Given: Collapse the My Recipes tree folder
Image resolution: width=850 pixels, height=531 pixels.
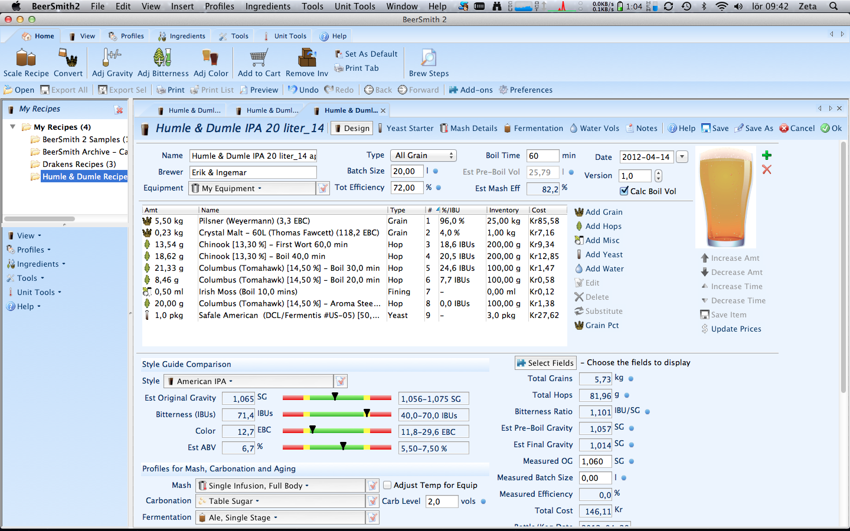Looking at the screenshot, I should tap(13, 127).
